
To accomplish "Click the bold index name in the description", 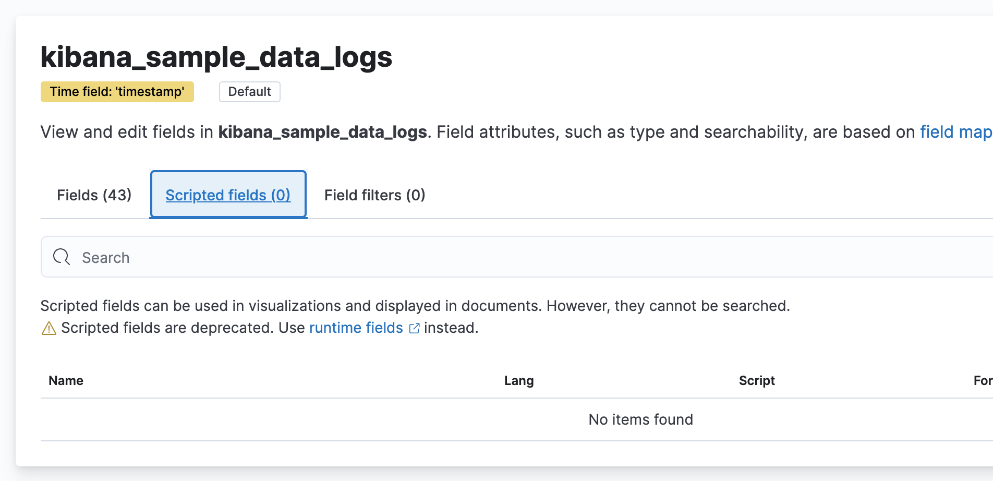I will tap(322, 132).
